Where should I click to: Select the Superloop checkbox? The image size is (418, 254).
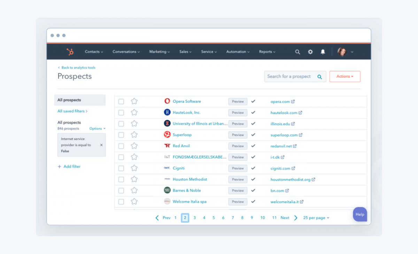tap(121, 135)
